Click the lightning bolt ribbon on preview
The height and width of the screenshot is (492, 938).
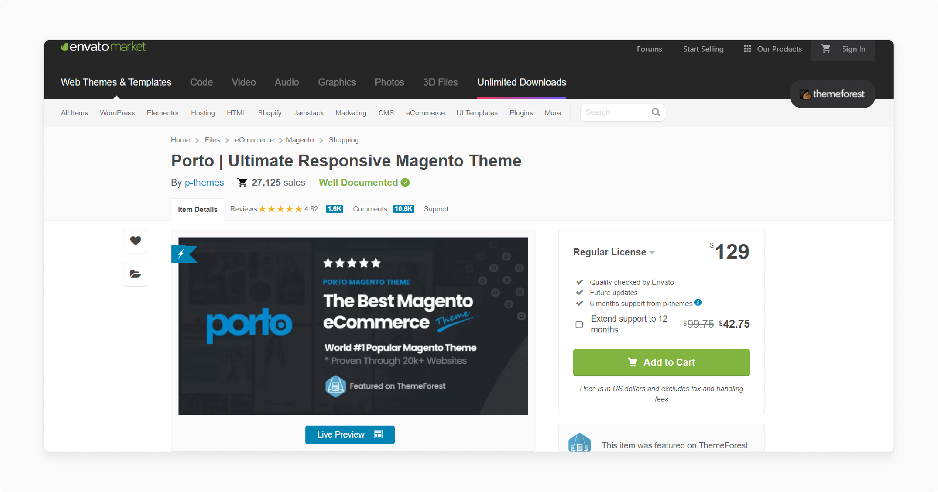[184, 254]
